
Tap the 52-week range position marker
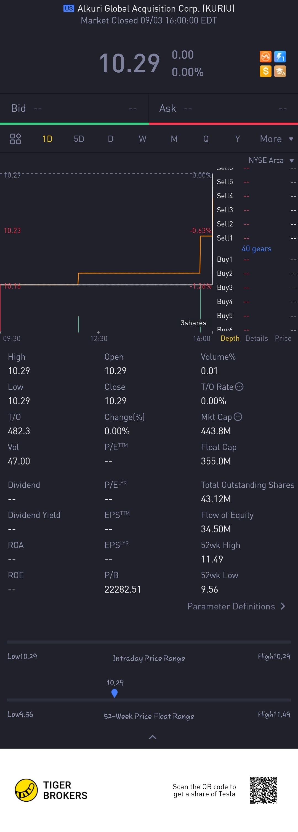point(114,693)
